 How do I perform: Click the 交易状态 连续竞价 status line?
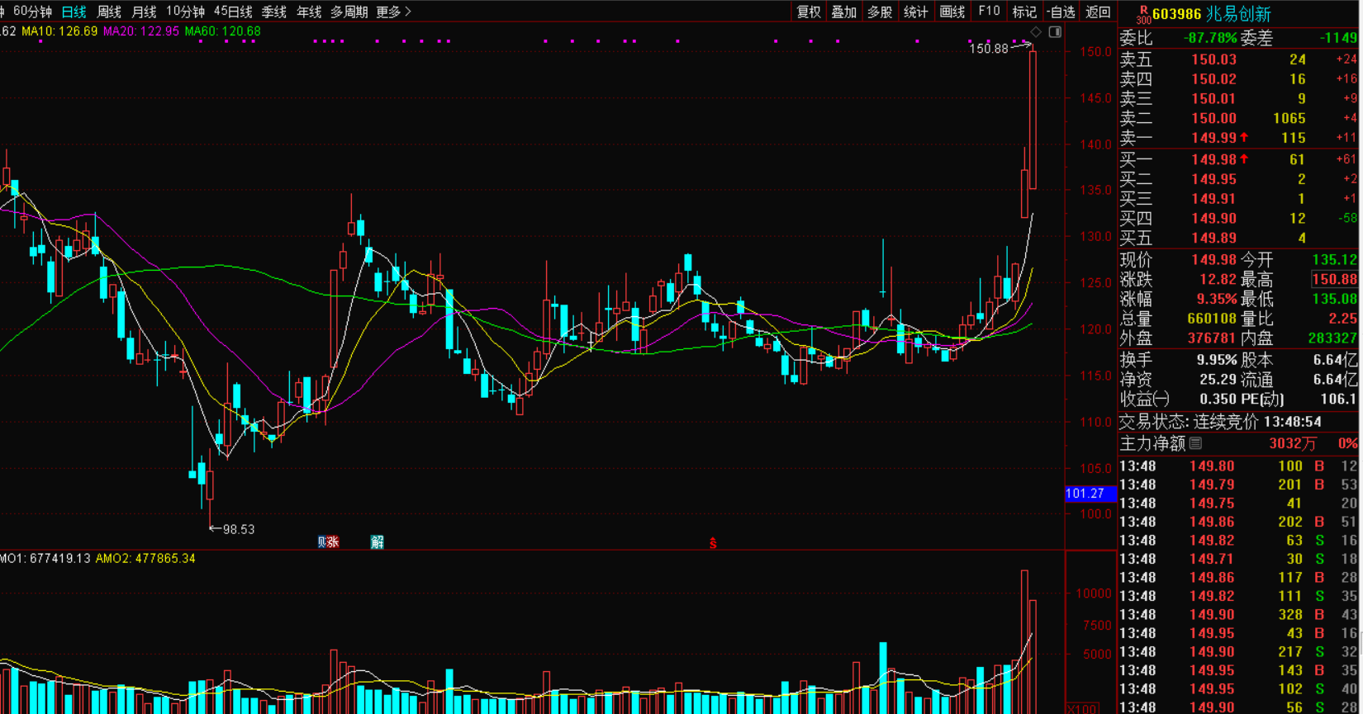click(1220, 422)
